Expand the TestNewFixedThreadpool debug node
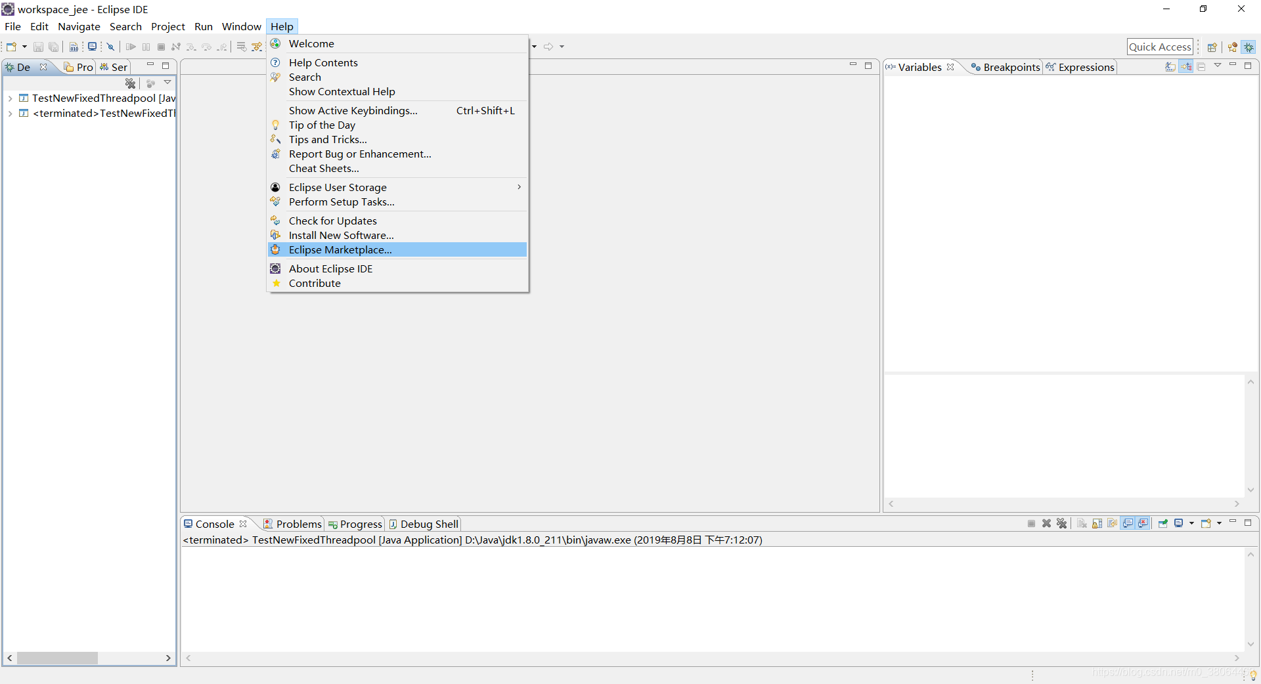1261x684 pixels. click(10, 98)
